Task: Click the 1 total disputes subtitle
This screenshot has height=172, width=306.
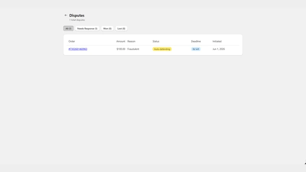Action: coord(77,20)
